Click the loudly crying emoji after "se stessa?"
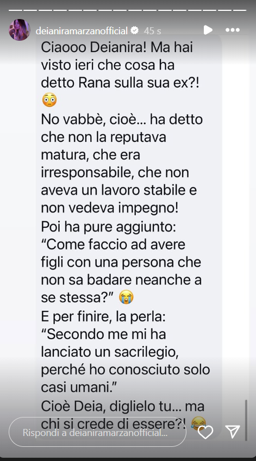Image resolution: width=256 pixels, height=461 pixels. (x=126, y=297)
